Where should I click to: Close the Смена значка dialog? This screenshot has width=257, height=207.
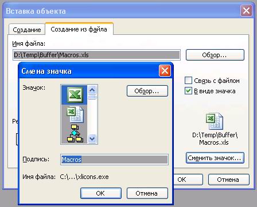pos(165,71)
